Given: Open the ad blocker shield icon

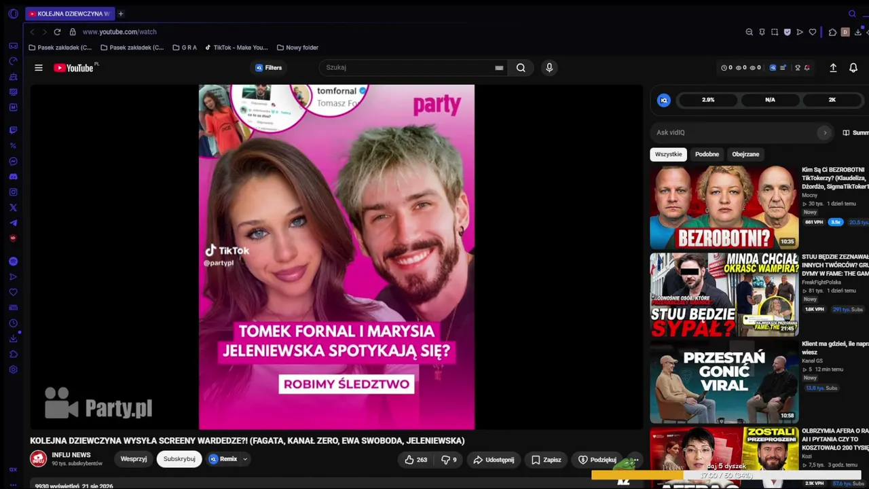Looking at the screenshot, I should pos(788,32).
